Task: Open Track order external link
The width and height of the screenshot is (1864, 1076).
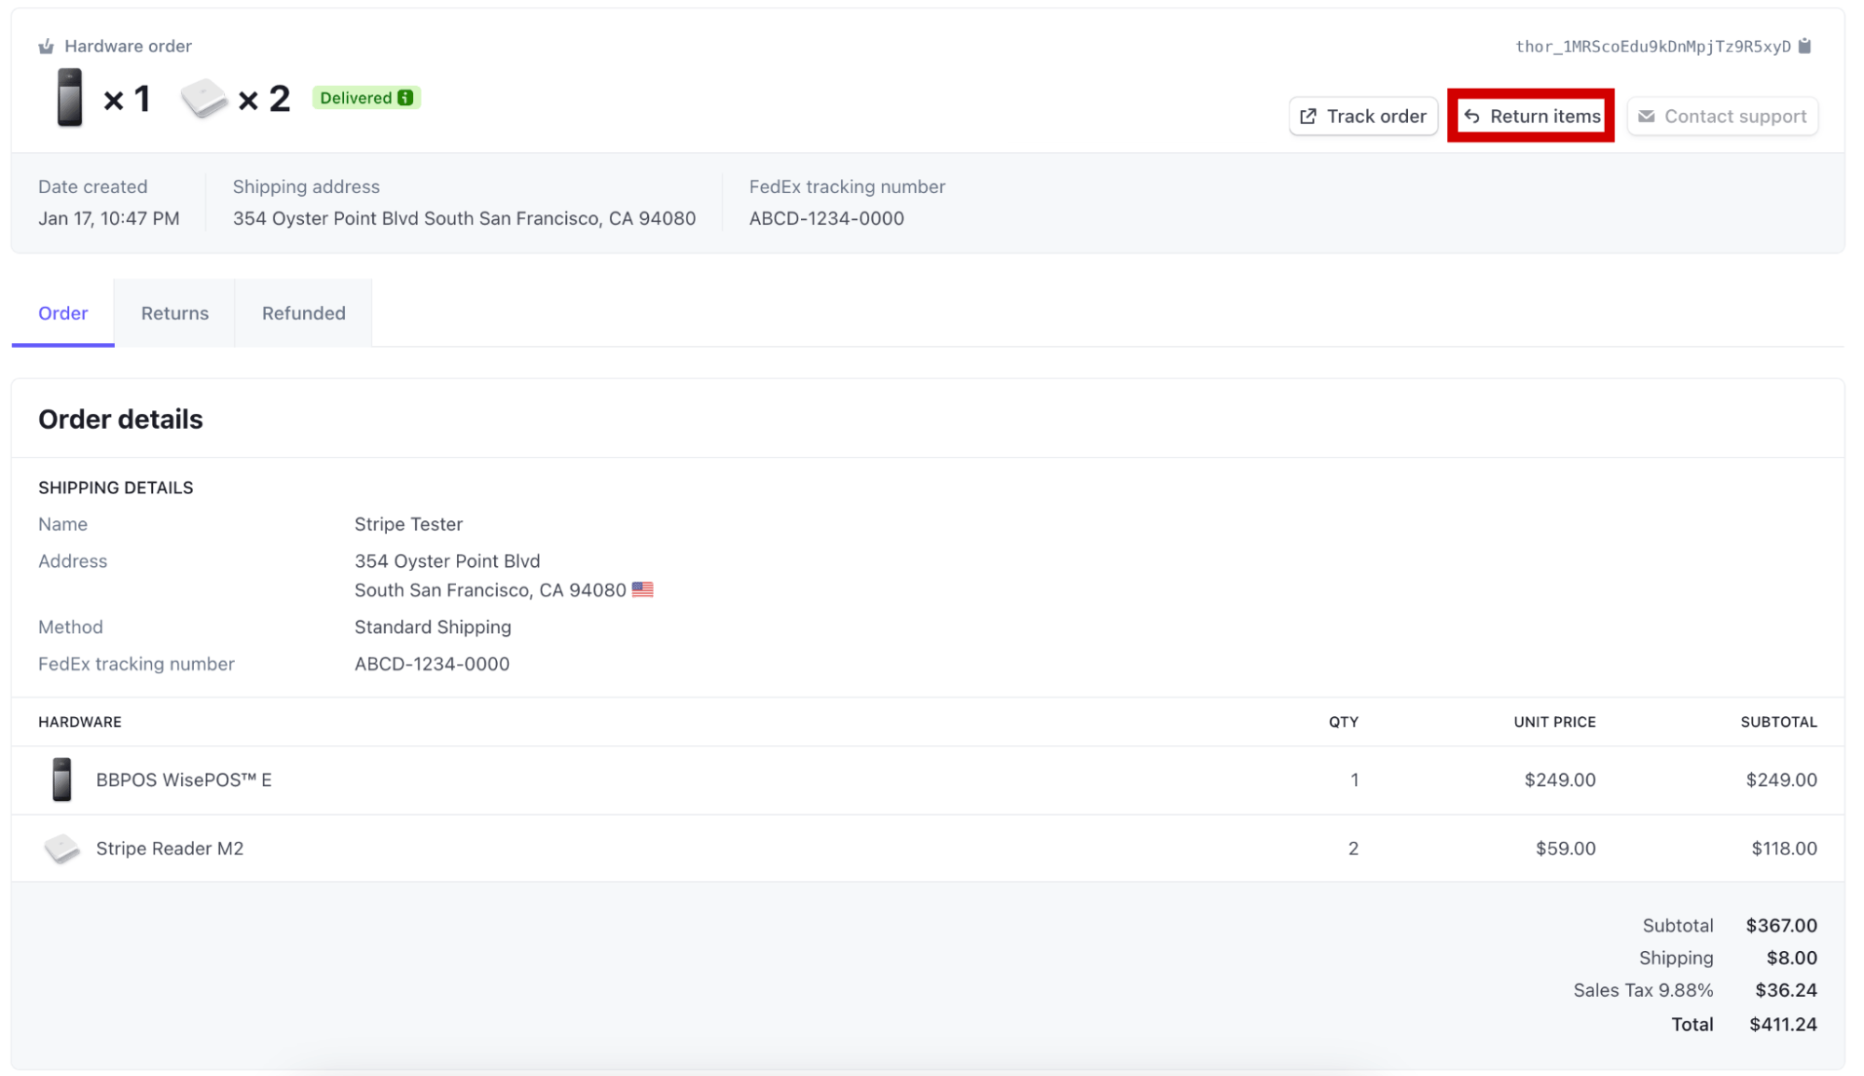Action: coord(1362,117)
